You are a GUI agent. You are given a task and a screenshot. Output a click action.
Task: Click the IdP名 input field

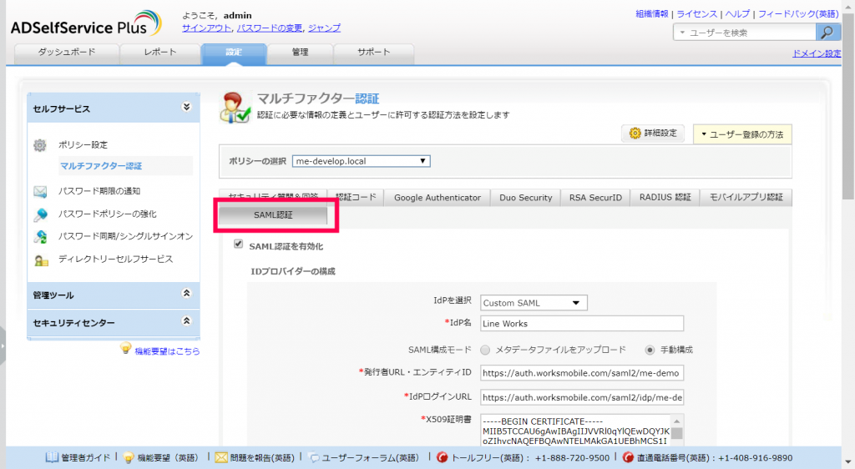click(x=582, y=324)
